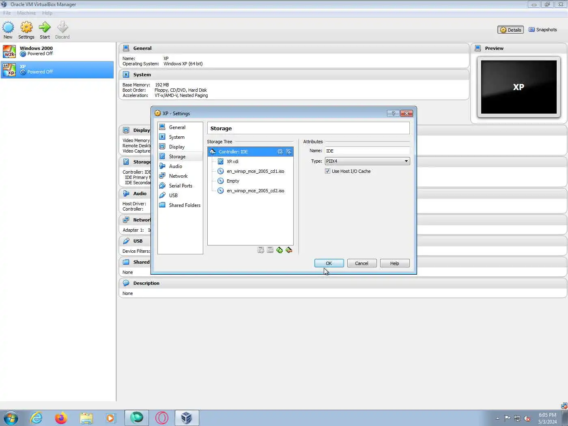
Task: Click the Add Controller icon below storage tree
Action: [261, 250]
